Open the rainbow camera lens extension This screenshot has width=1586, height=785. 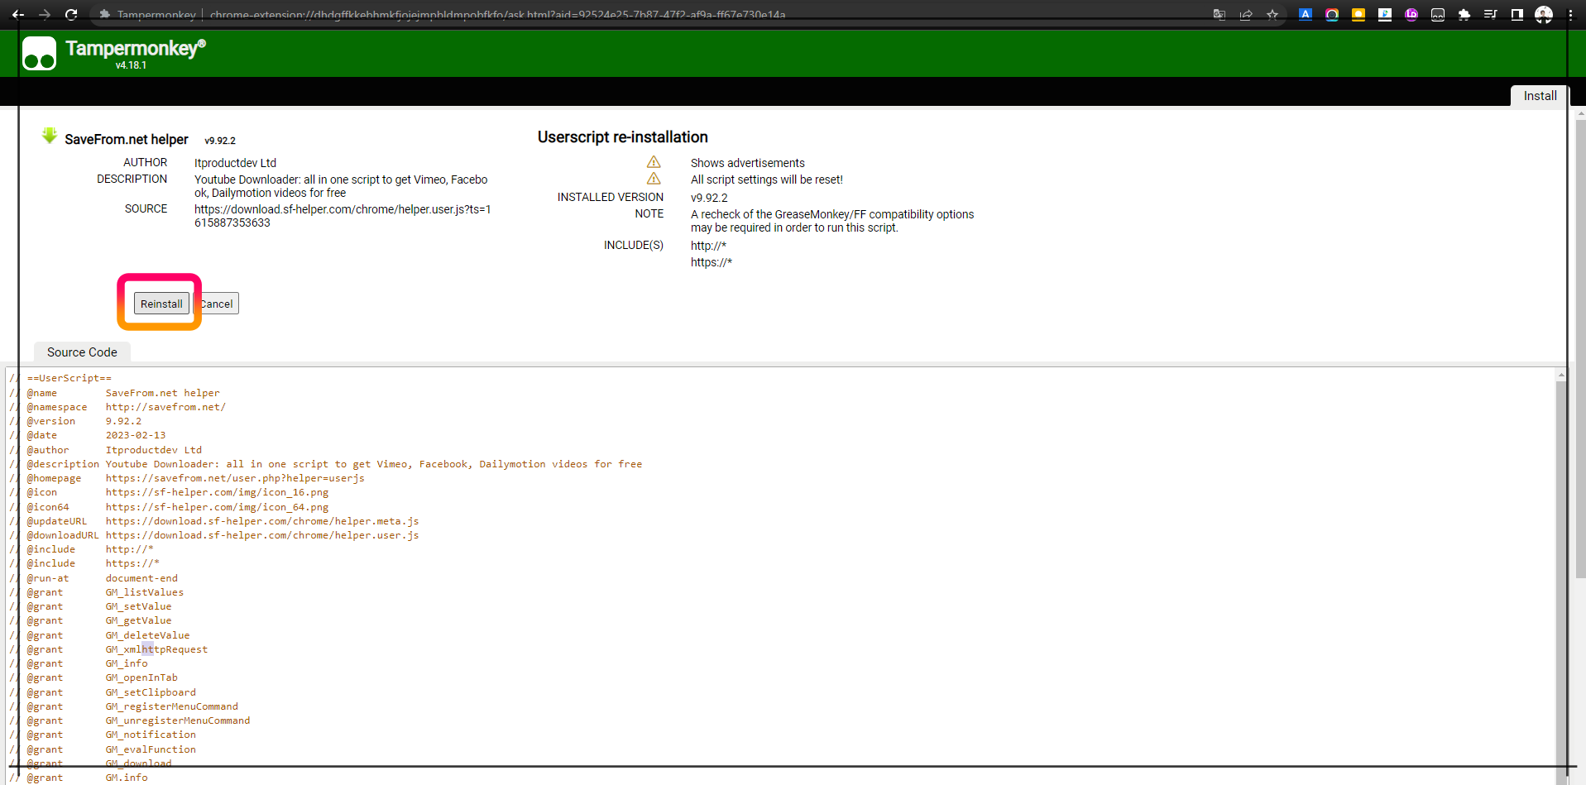click(x=1332, y=14)
